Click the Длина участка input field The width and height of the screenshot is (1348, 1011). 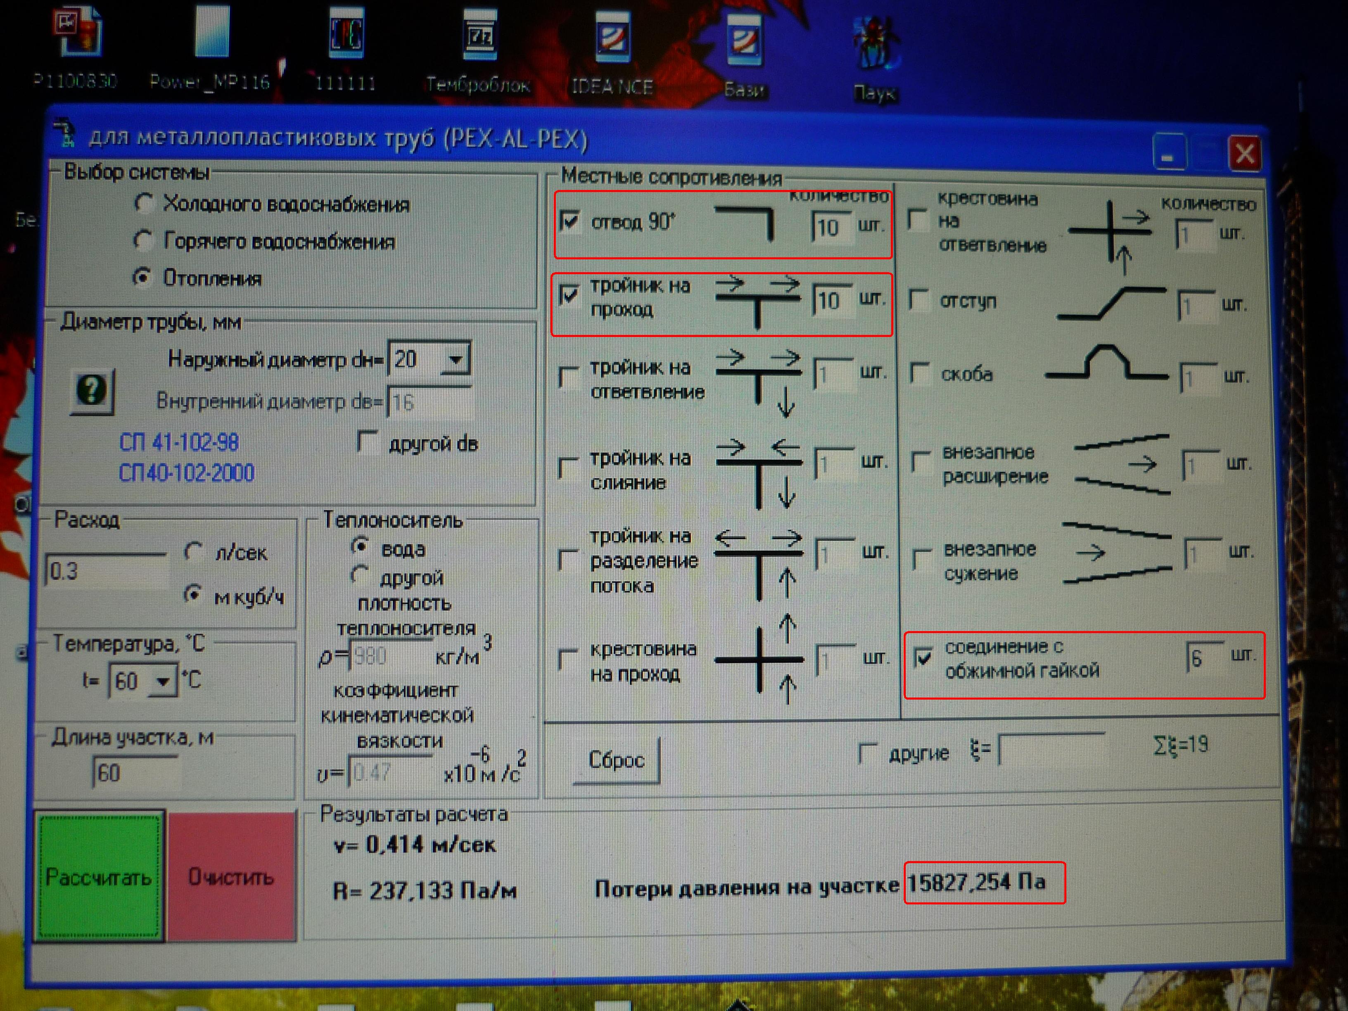tap(135, 773)
